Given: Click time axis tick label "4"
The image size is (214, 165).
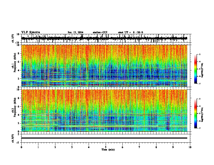Looking at the screenshot, I should tap(89, 147).
